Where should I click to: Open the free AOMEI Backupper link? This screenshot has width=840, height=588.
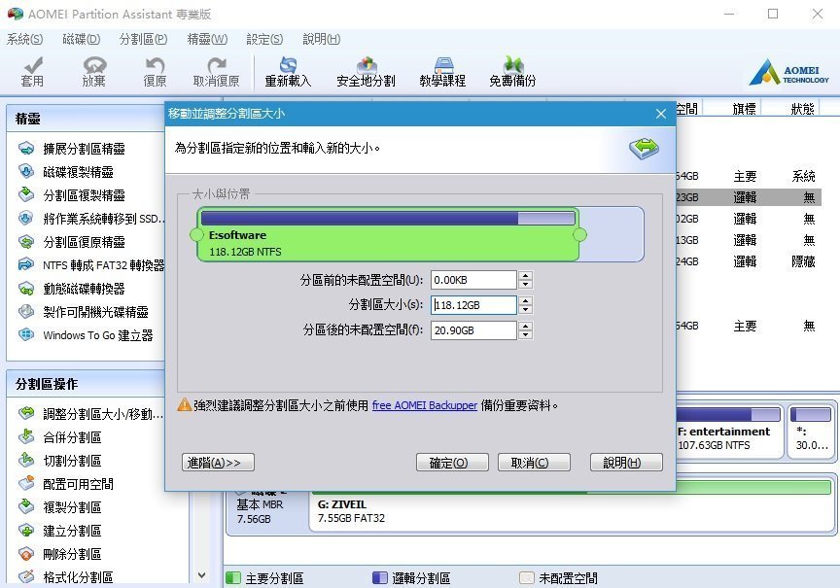[x=424, y=405]
